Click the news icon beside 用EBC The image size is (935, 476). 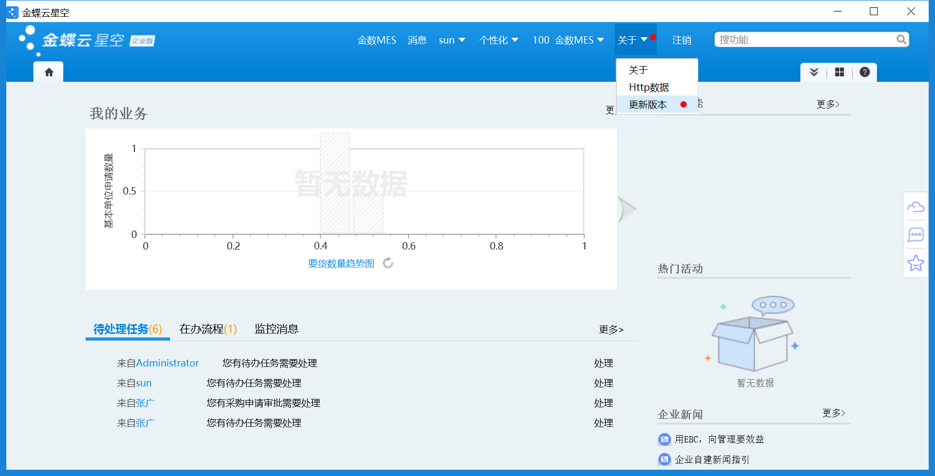point(665,439)
